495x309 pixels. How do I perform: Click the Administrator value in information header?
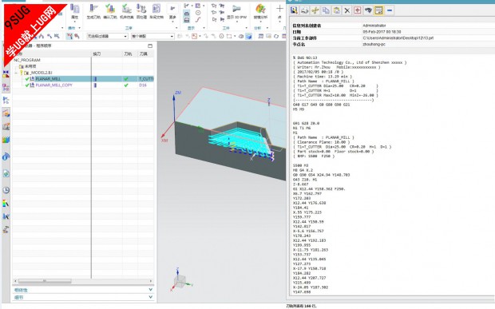point(374,26)
